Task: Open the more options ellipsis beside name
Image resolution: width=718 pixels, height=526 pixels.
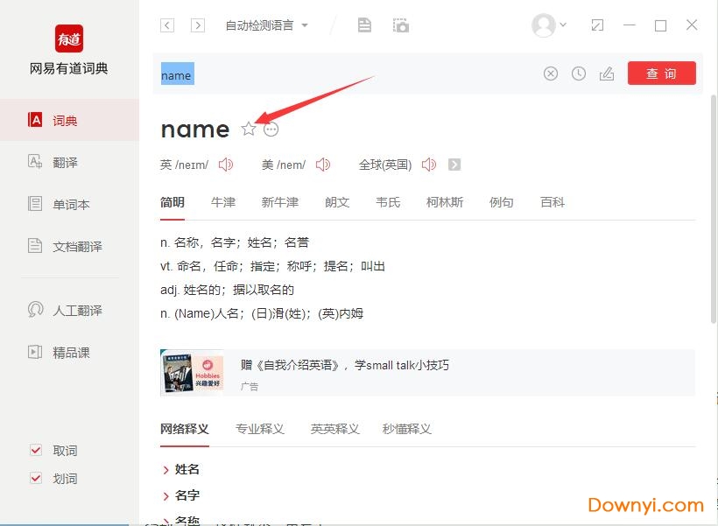Action: point(271,130)
